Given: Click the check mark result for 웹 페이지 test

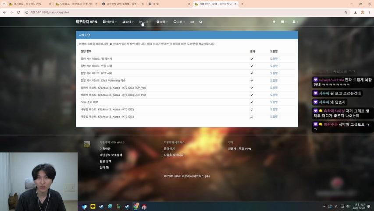Looking at the screenshot, I should [x=252, y=58].
